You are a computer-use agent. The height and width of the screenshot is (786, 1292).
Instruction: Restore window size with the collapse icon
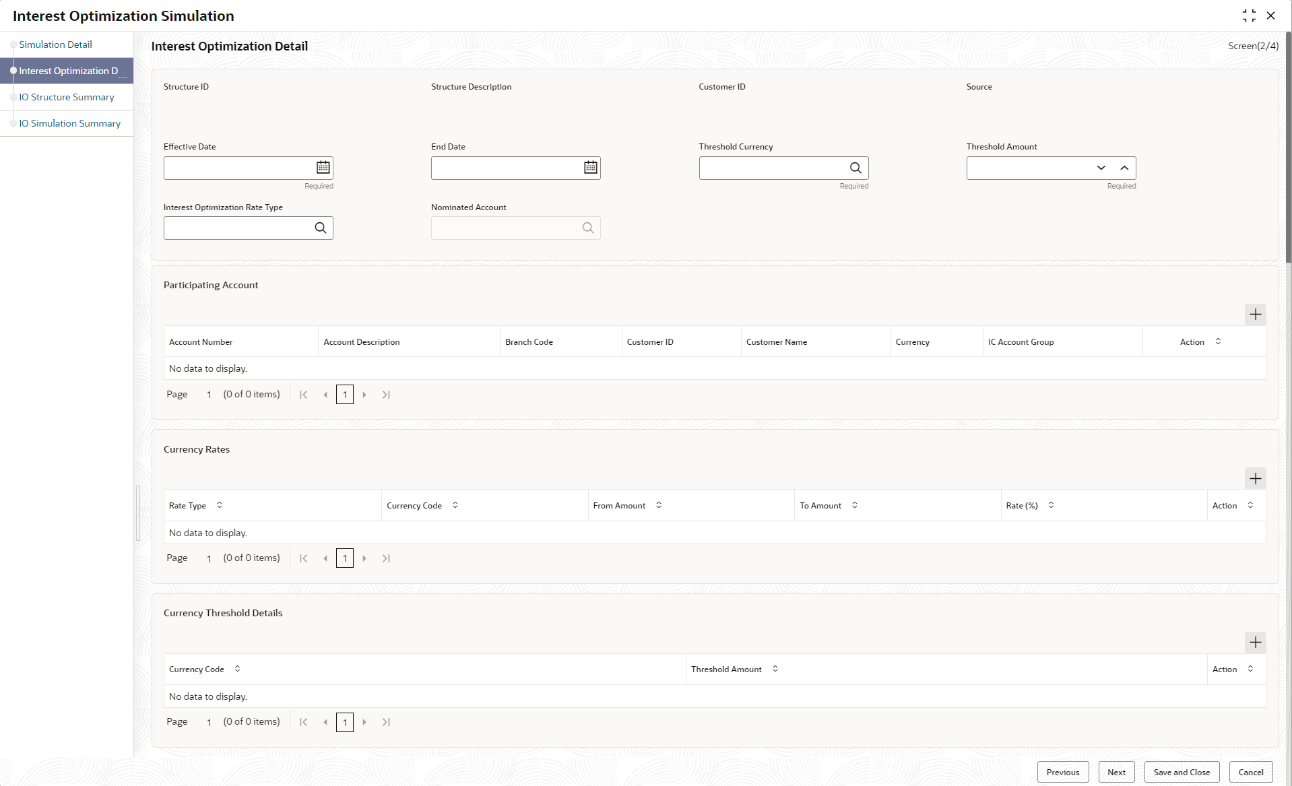click(x=1249, y=15)
